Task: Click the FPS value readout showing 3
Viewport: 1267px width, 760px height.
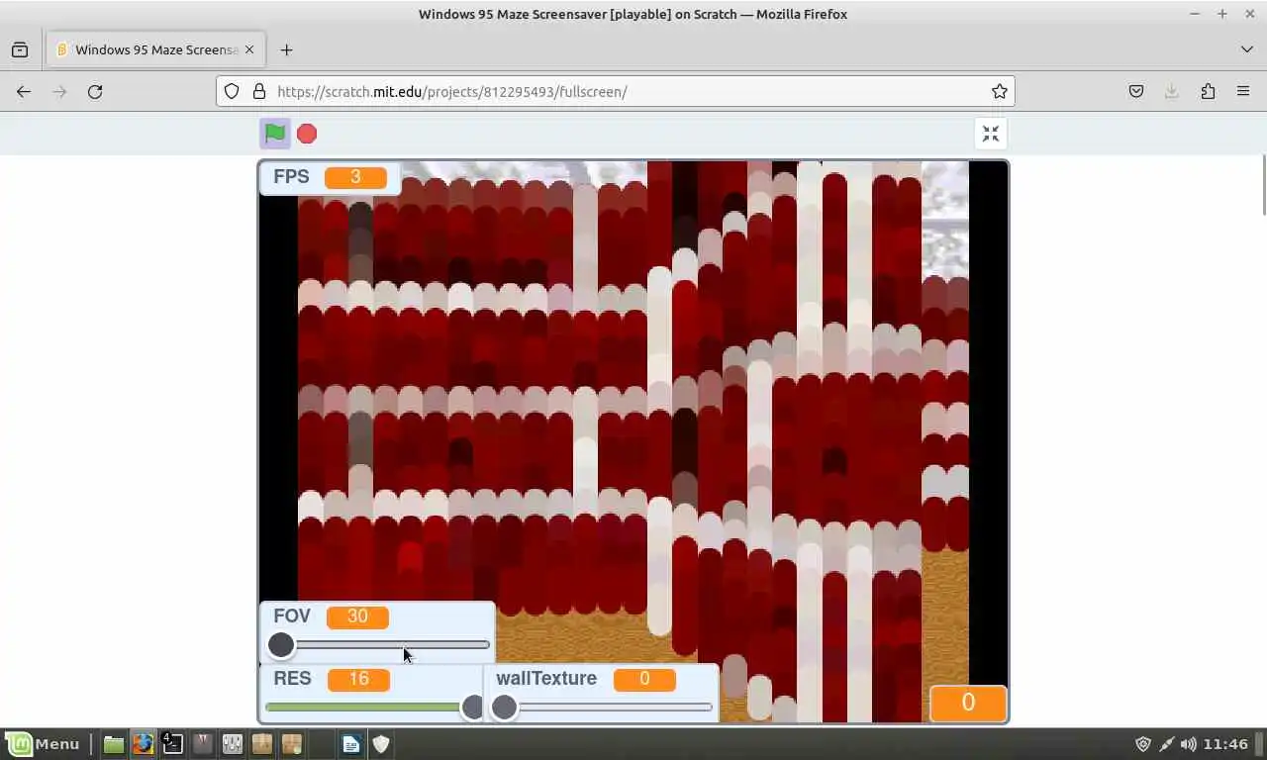Action: 355,177
